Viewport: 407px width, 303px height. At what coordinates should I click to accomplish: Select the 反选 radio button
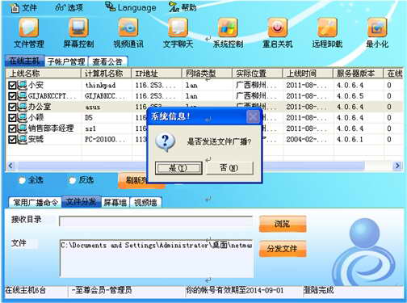tap(72, 180)
